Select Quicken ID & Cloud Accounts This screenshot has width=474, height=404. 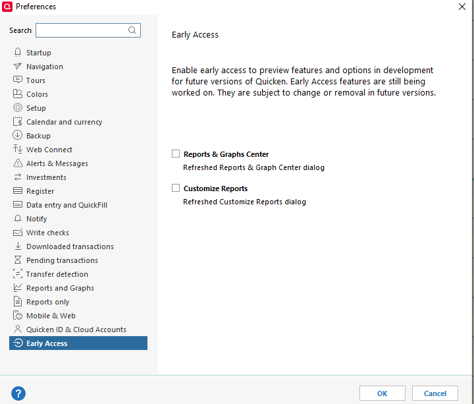coord(76,330)
